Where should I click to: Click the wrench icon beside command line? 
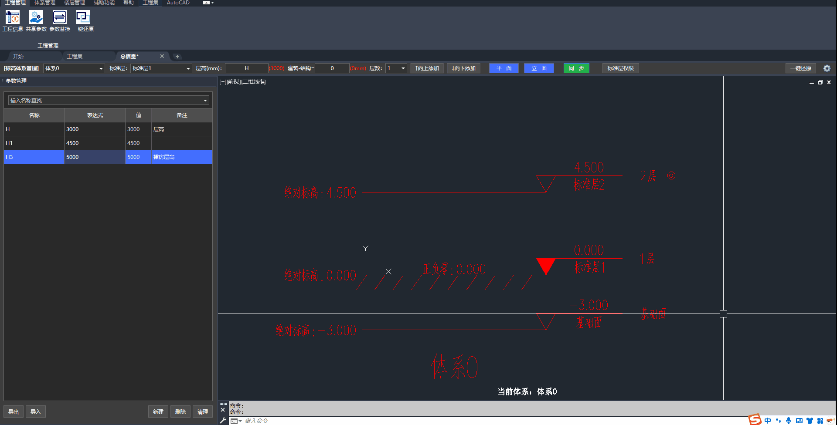[223, 421]
